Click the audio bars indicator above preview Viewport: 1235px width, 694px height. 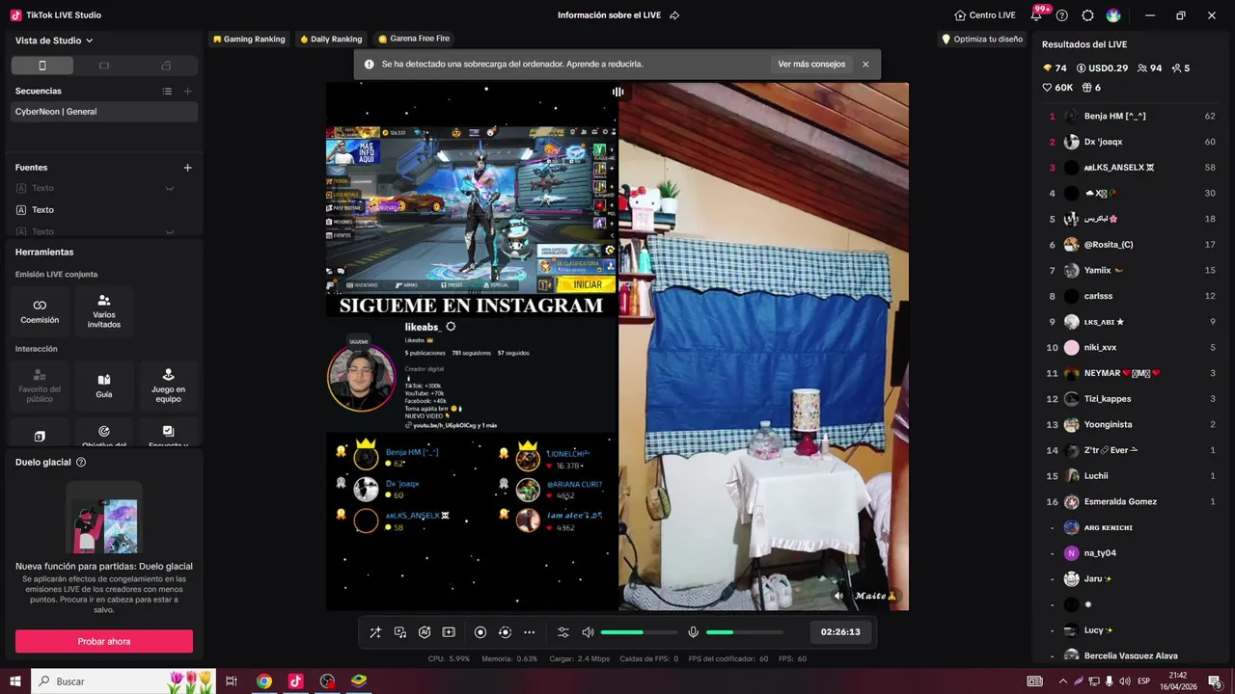point(617,92)
